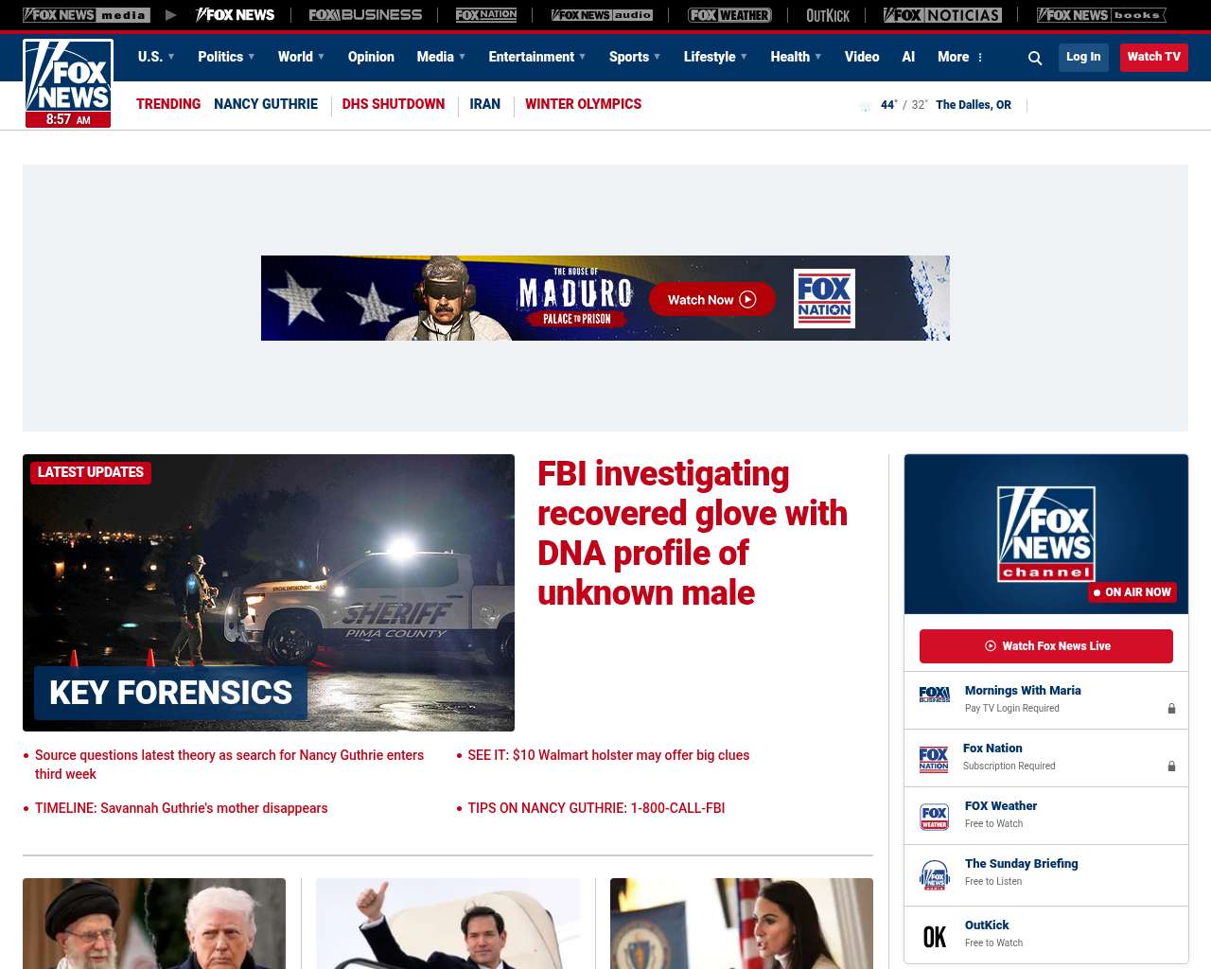Select trending topic Winter Olympics
The image size is (1211, 969).
(x=583, y=104)
